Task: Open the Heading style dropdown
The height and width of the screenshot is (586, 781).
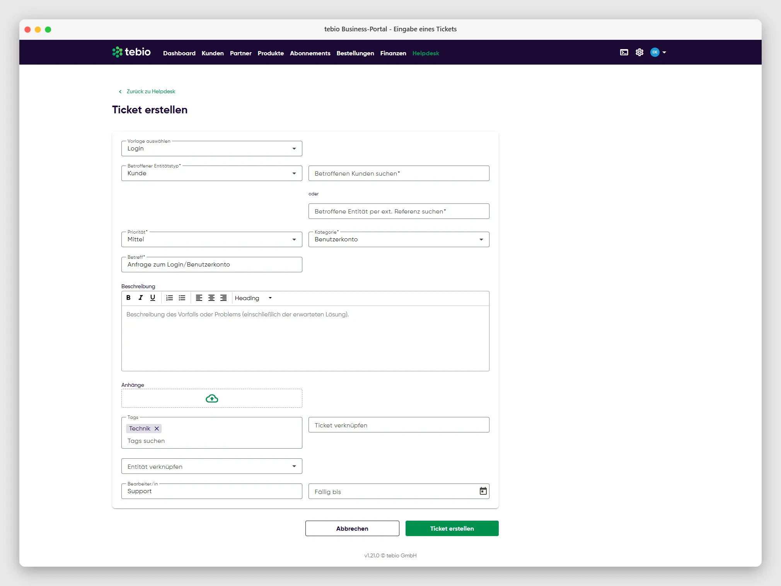Action: (253, 298)
